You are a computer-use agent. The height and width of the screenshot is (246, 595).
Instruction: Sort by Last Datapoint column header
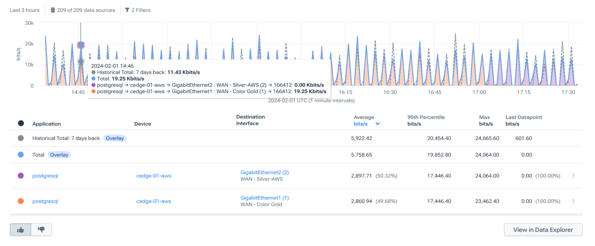pos(524,121)
